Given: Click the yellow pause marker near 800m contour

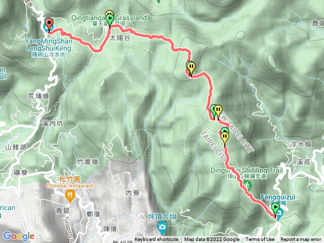Looking at the screenshot, I should pyautogui.click(x=191, y=69).
